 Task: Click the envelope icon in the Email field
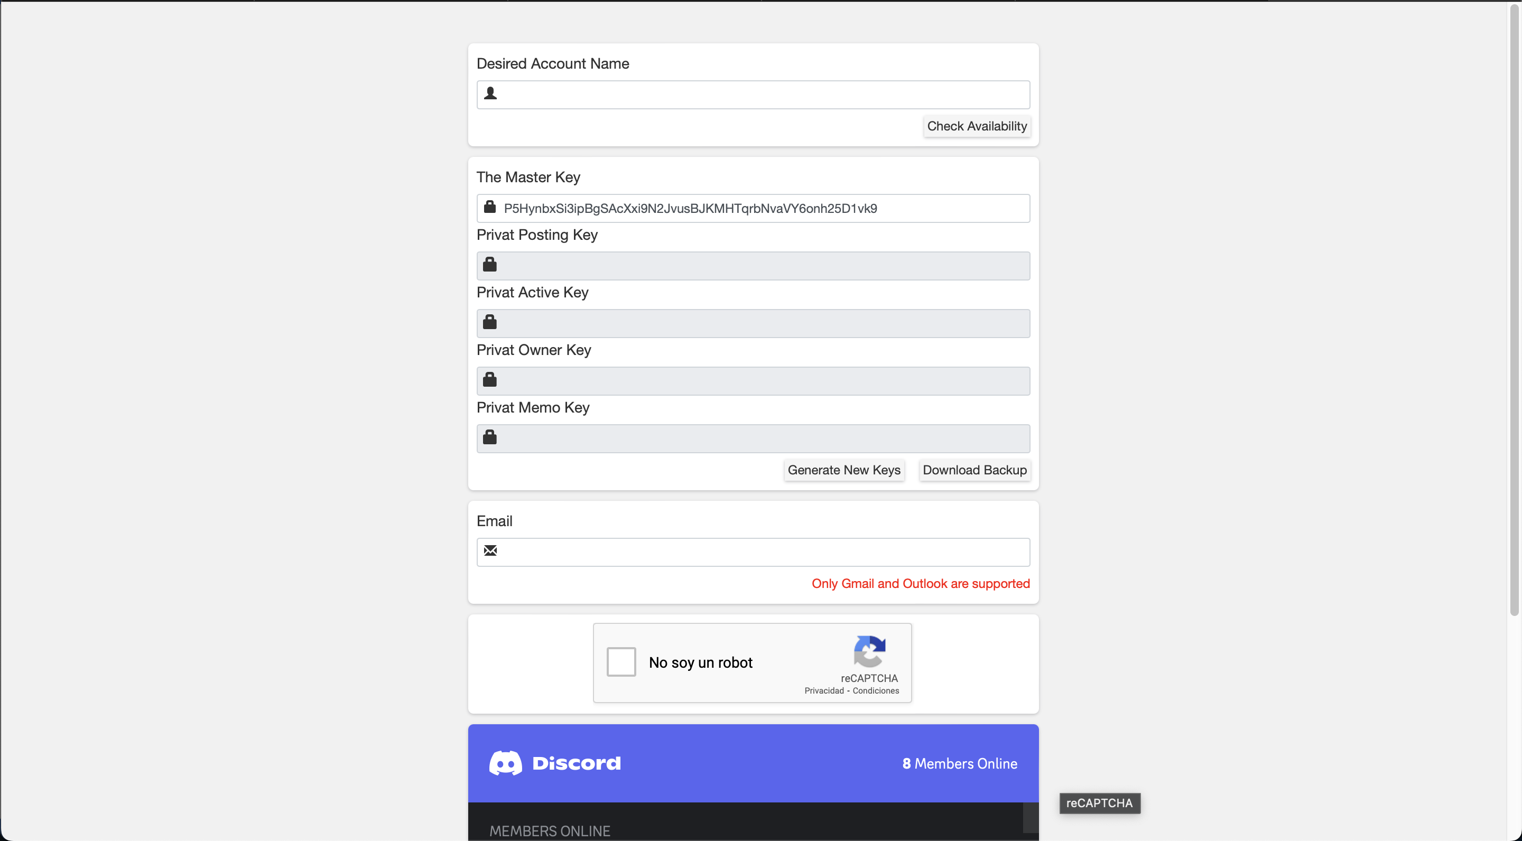coord(490,550)
